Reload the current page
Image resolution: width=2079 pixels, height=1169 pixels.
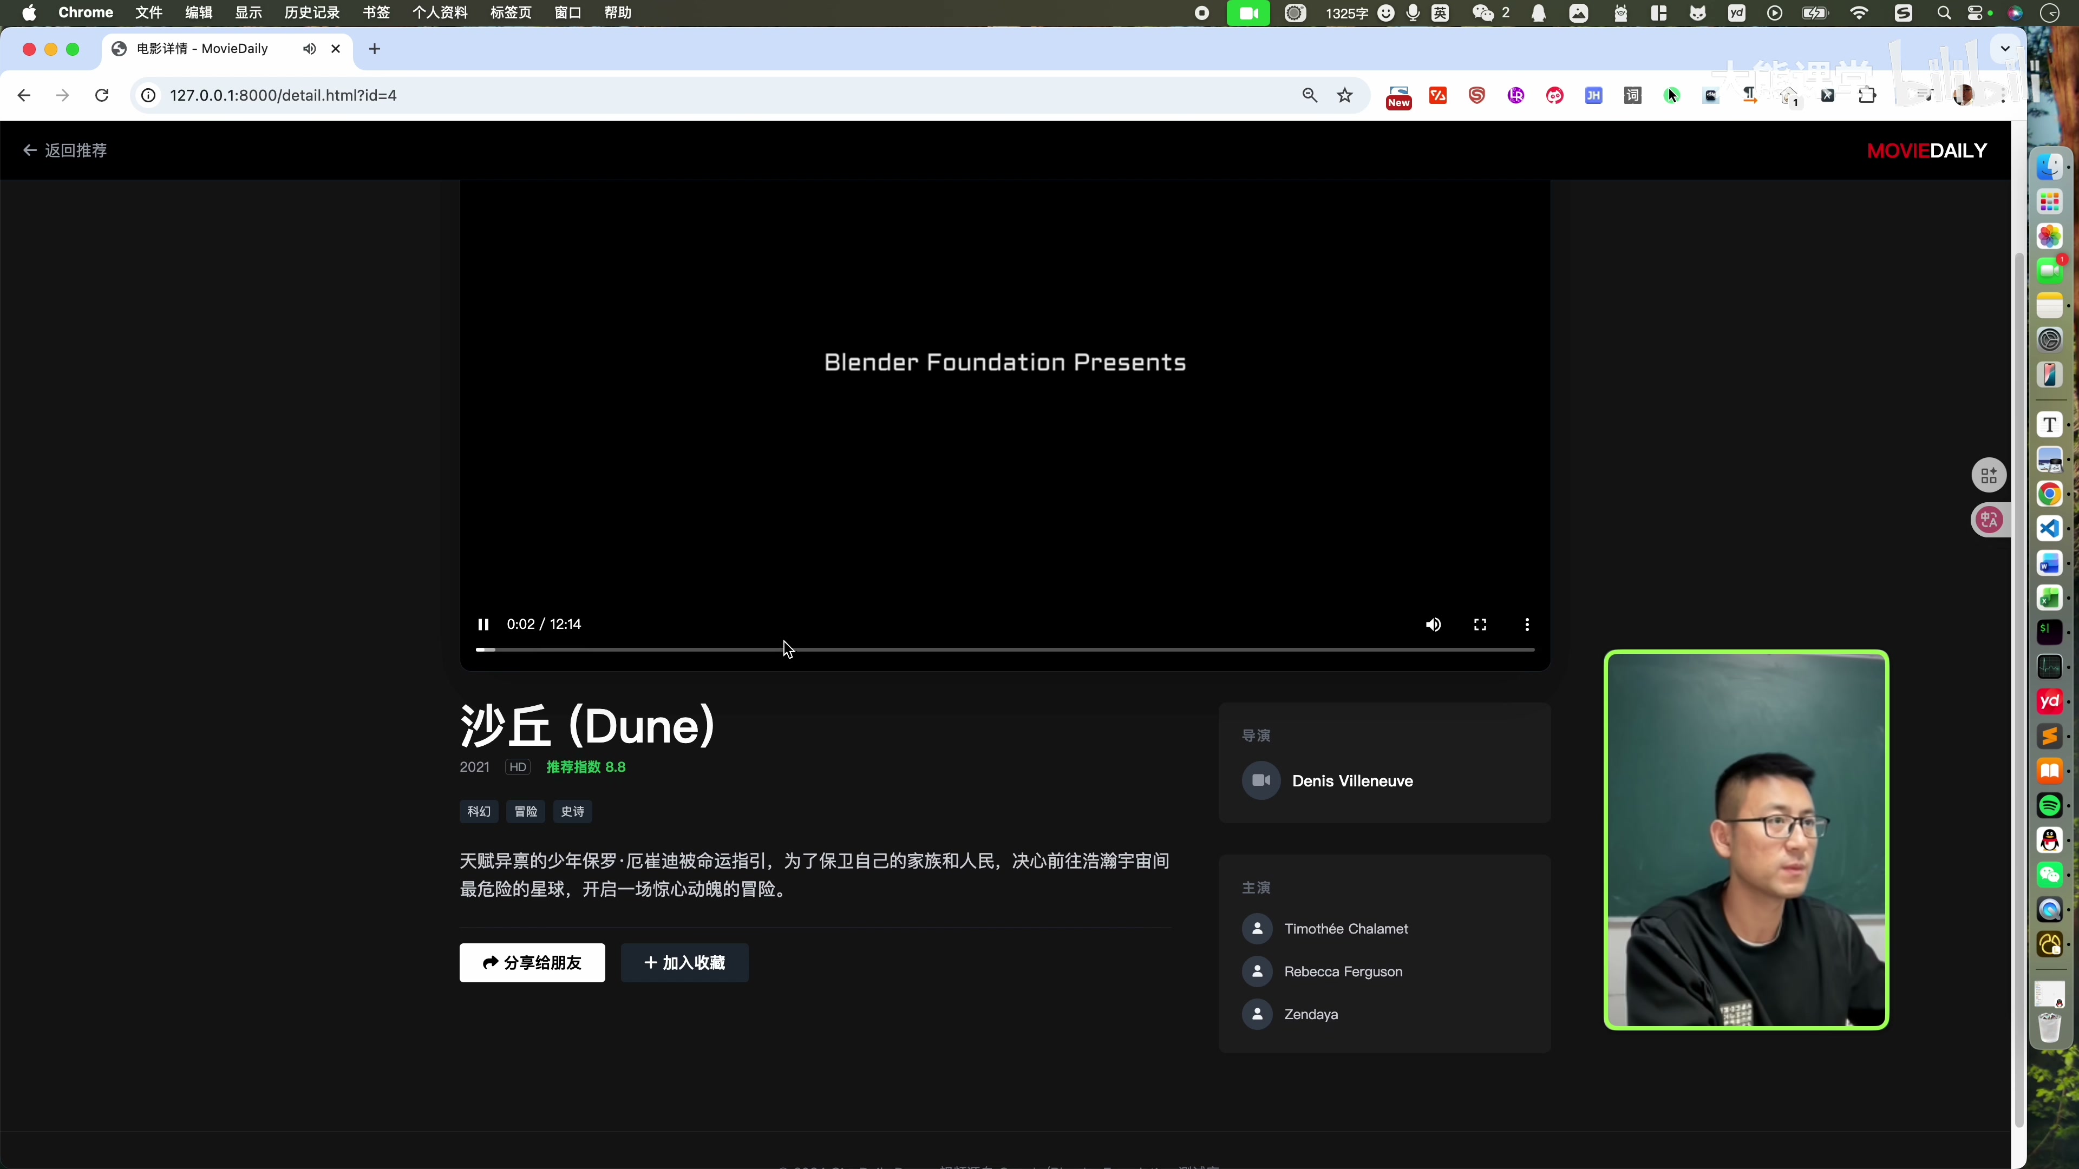[x=102, y=95]
